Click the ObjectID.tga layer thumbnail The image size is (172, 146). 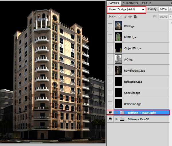point(118,48)
